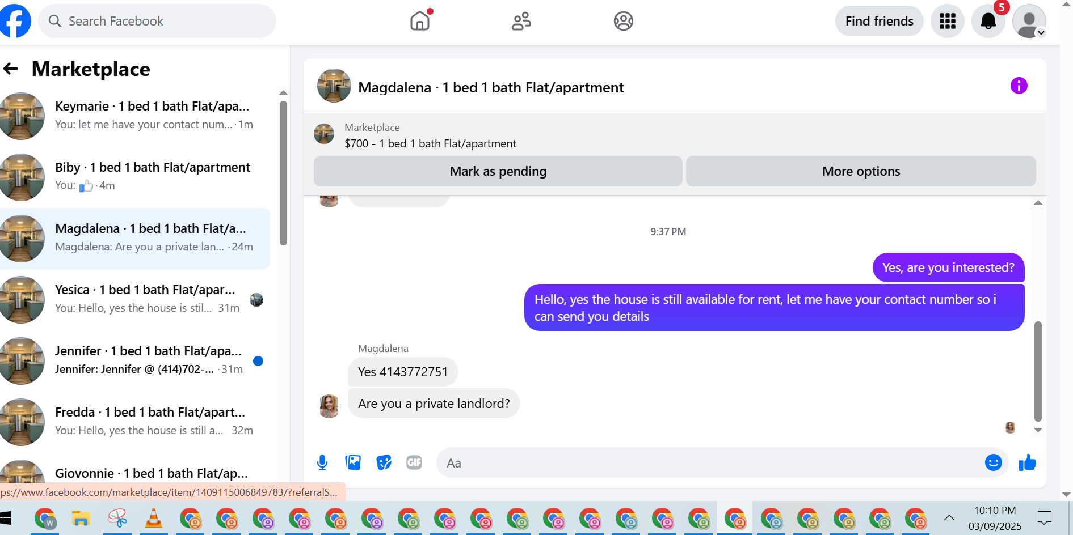Click the Find friends button

[879, 21]
